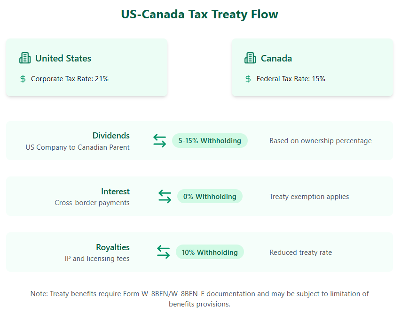Click the Interest row heading
401x314 pixels.
[x=115, y=191]
